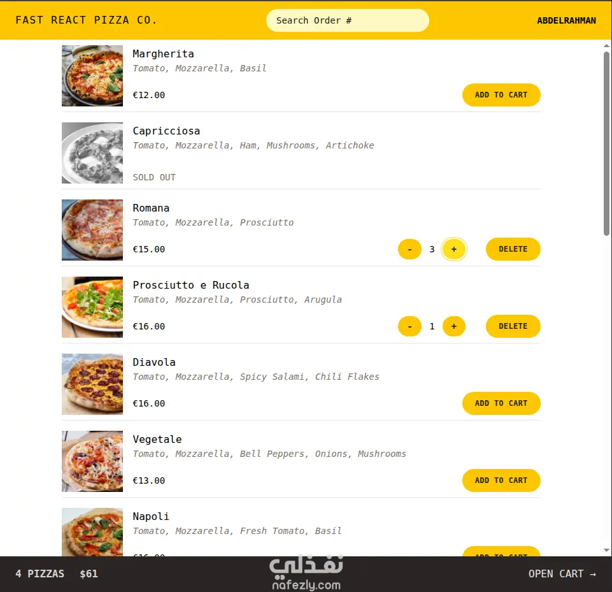
Task: Click the scrollbar up arrow
Action: click(606, 46)
